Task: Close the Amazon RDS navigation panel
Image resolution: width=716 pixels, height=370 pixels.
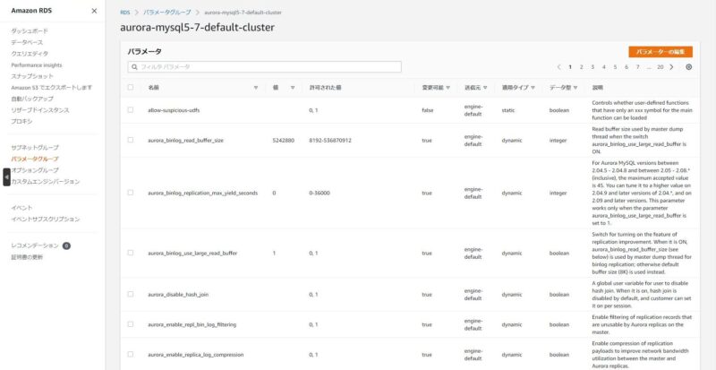Action: 95,11
